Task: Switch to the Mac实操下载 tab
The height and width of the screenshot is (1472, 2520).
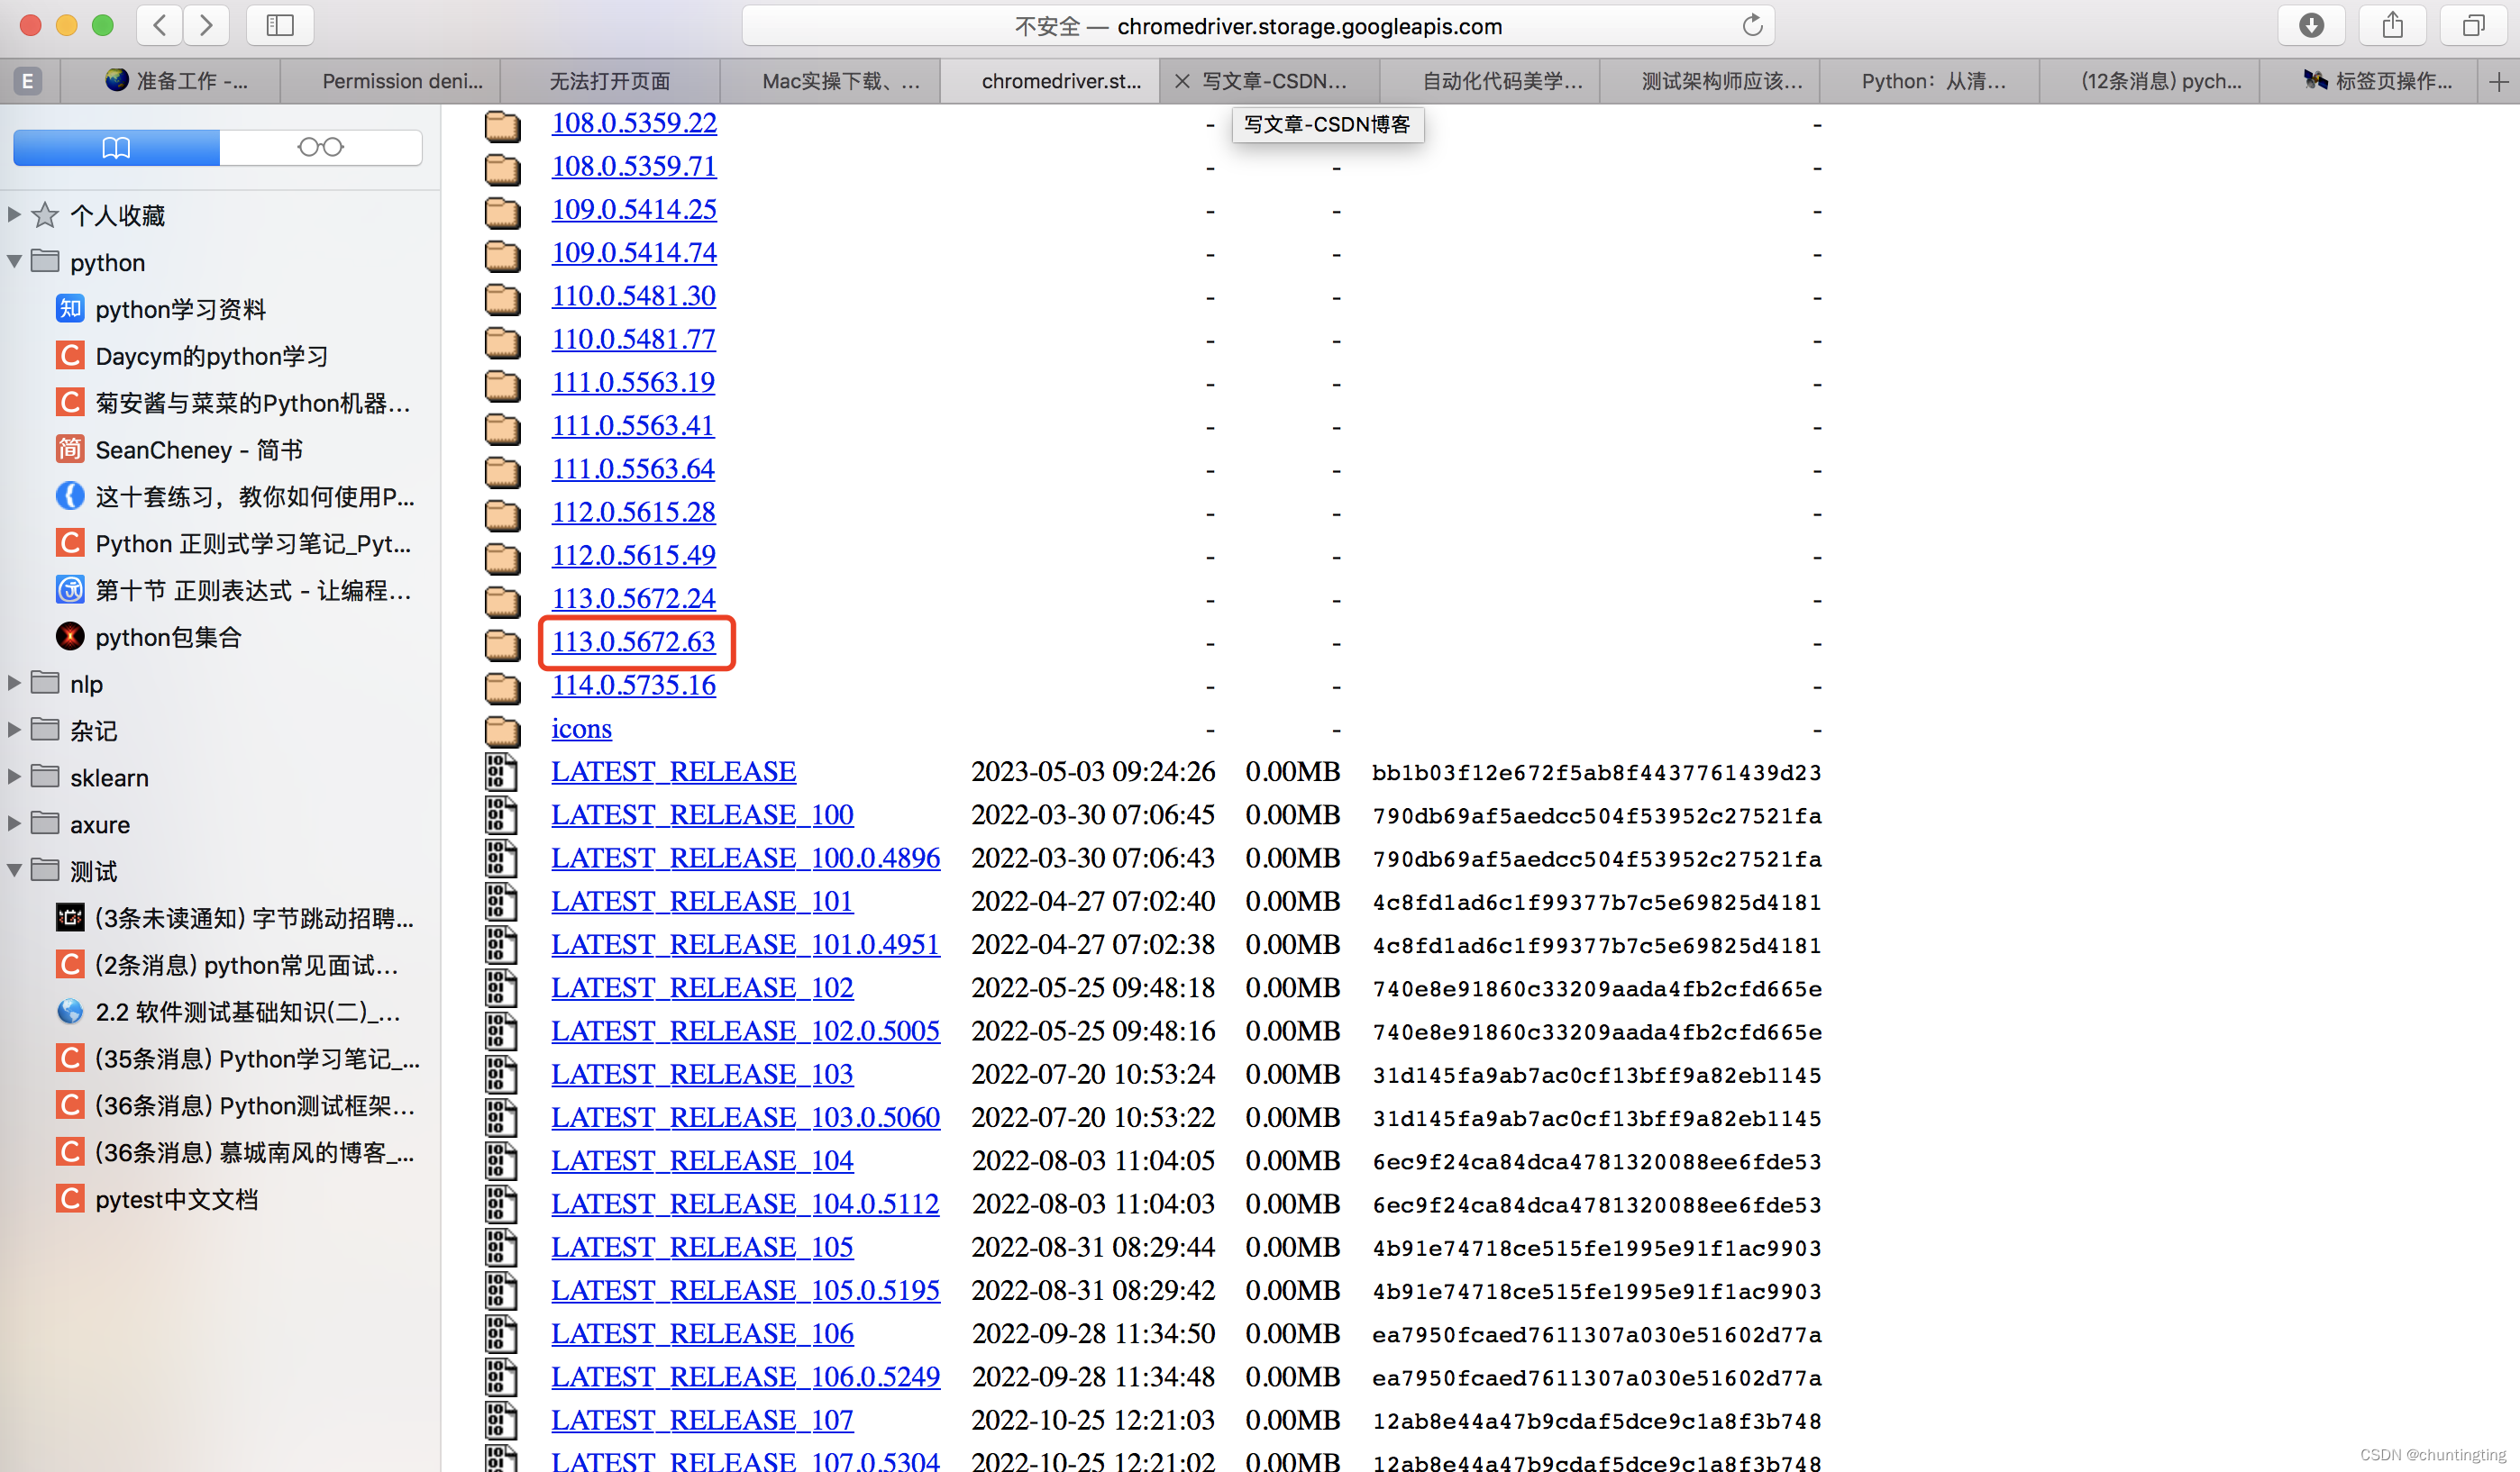Action: pyautogui.click(x=830, y=81)
